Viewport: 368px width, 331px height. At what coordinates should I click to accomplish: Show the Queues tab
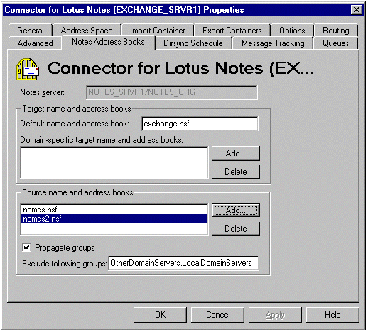tap(336, 43)
